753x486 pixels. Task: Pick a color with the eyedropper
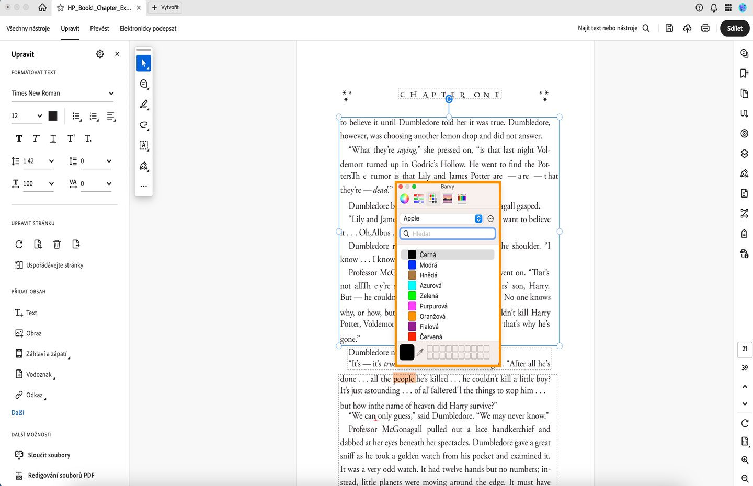[x=420, y=353]
